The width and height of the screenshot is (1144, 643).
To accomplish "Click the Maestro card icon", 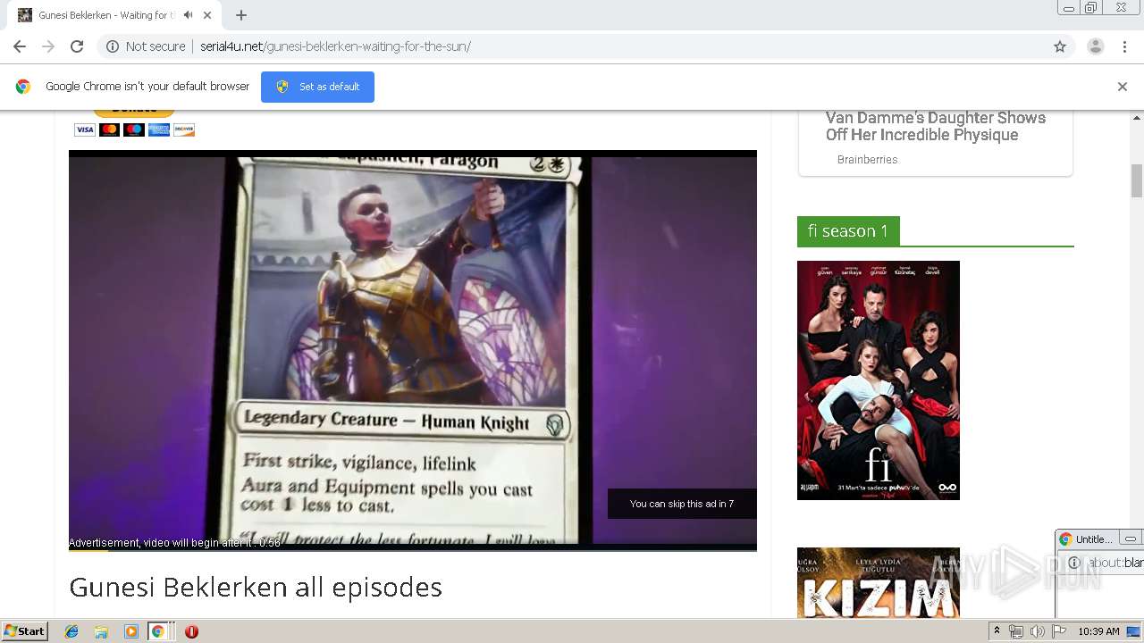I will (134, 129).
